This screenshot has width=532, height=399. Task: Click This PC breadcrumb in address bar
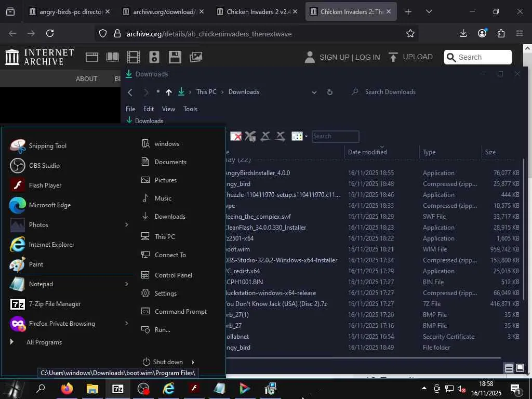pos(206,92)
